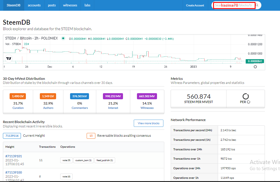Click the Metrics heading

click(x=176, y=79)
